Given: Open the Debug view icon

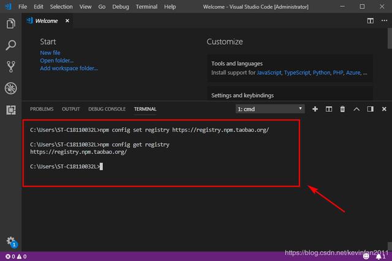Looking at the screenshot, I should click(10, 89).
